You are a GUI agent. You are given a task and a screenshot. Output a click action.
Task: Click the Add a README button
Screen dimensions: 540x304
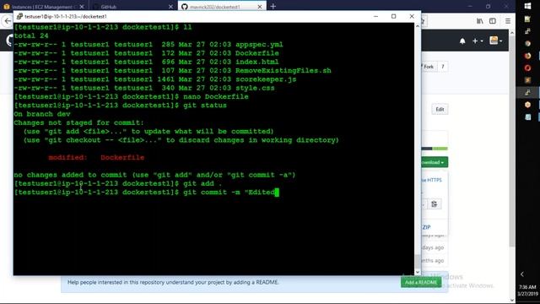coord(421,282)
